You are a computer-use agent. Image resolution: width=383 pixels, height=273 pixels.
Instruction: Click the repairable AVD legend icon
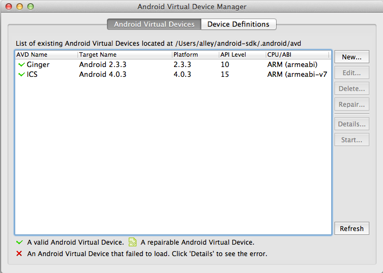point(133,242)
